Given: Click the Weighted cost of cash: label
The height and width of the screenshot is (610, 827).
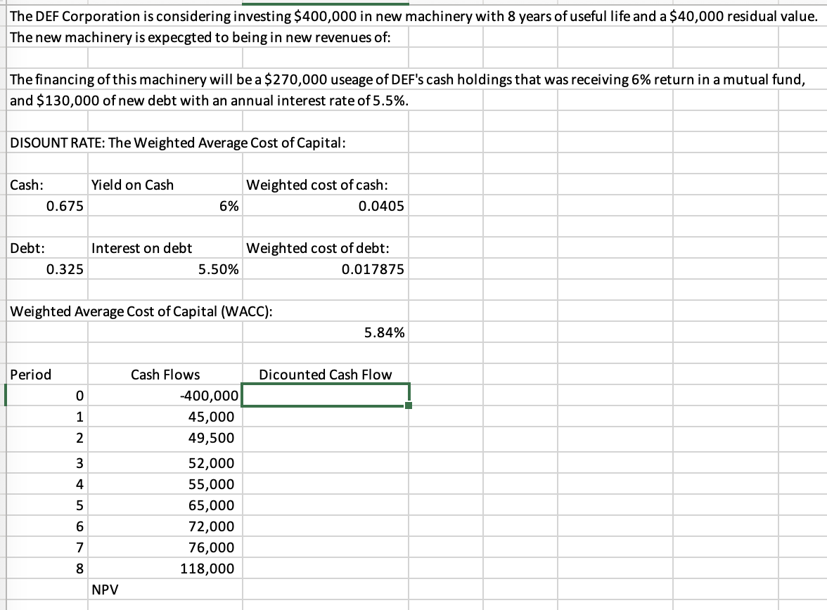Looking at the screenshot, I should (x=317, y=185).
